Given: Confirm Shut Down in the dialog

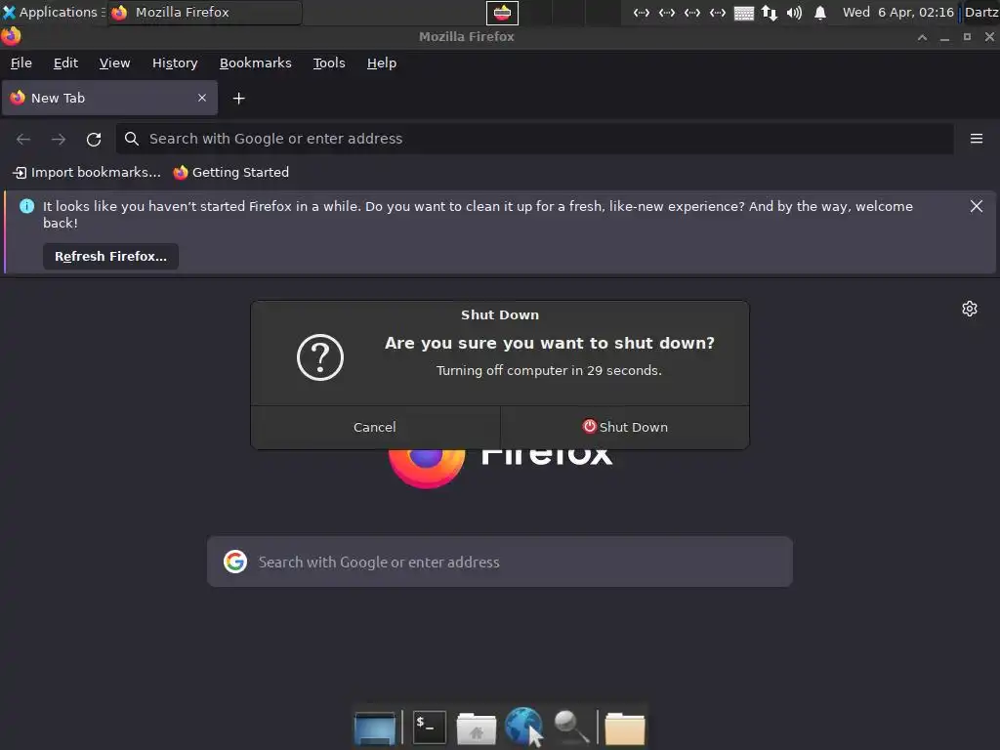Looking at the screenshot, I should tap(625, 428).
